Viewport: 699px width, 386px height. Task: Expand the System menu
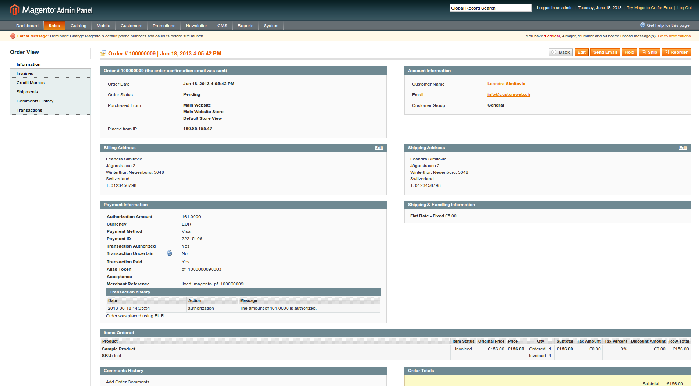click(x=271, y=26)
